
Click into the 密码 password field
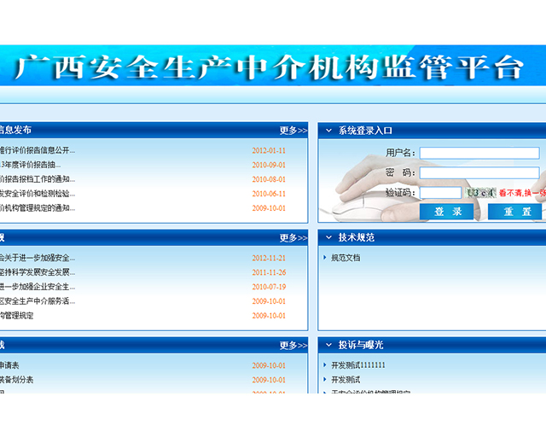point(479,172)
